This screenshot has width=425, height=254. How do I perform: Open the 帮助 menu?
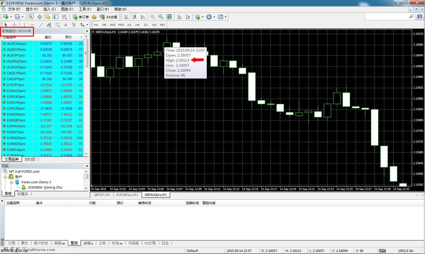coord(120,9)
